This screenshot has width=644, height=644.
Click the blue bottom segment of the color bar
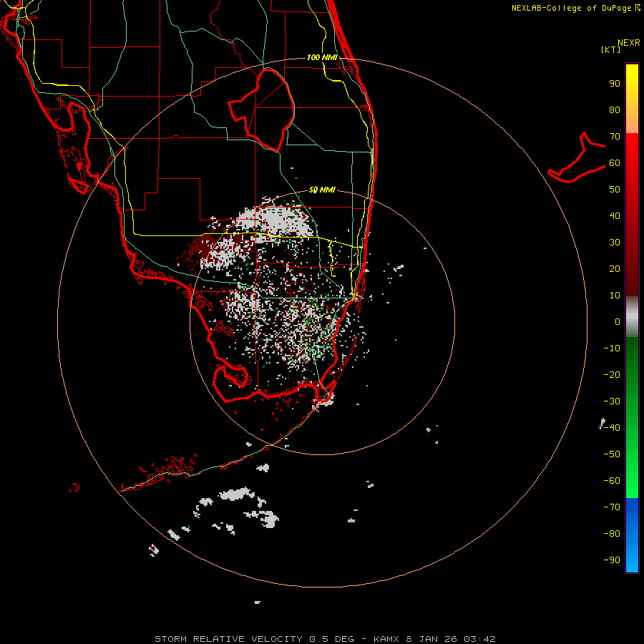[x=632, y=535]
